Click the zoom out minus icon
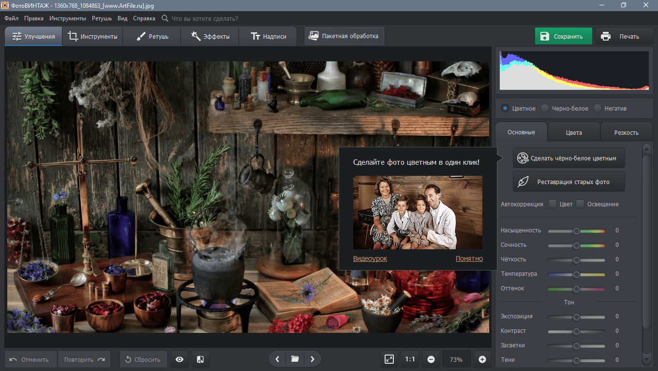Image resolution: width=658 pixels, height=371 pixels. point(431,359)
